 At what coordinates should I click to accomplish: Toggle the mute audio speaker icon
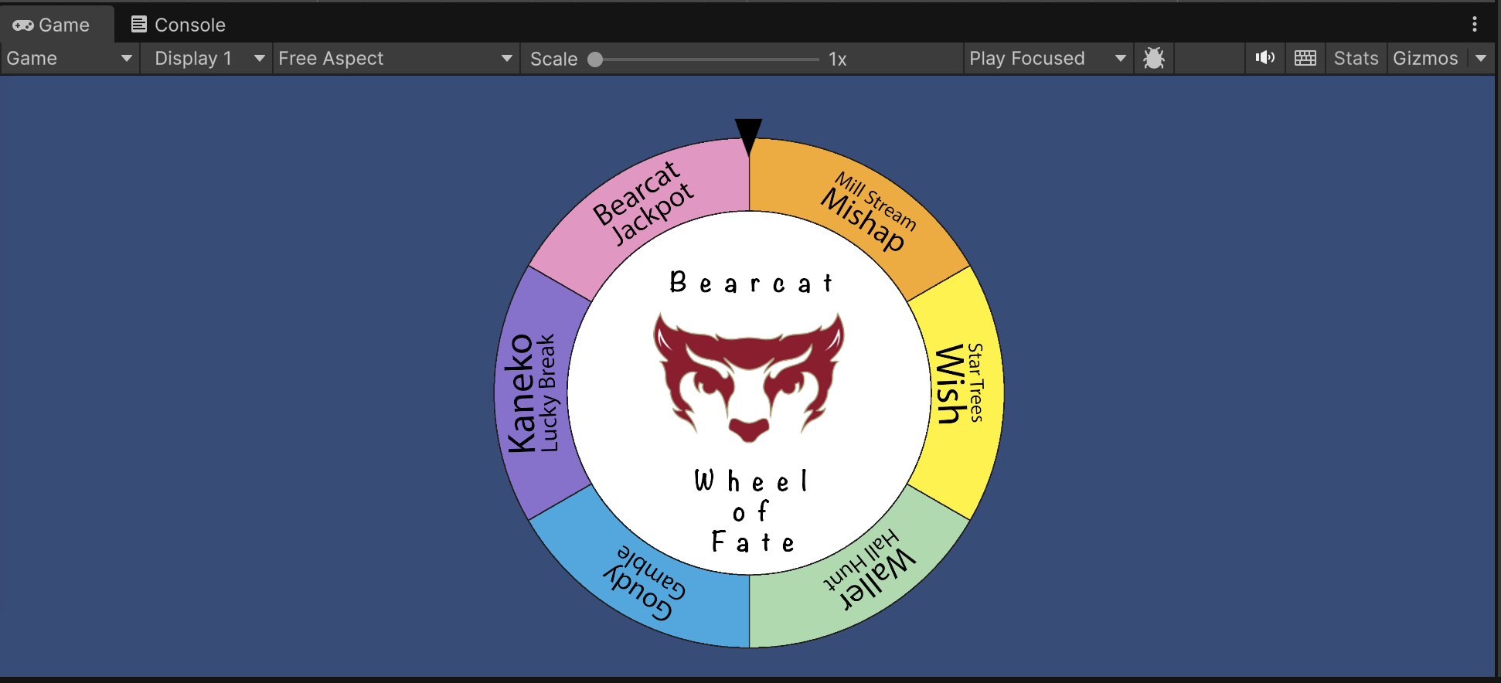tap(1264, 58)
